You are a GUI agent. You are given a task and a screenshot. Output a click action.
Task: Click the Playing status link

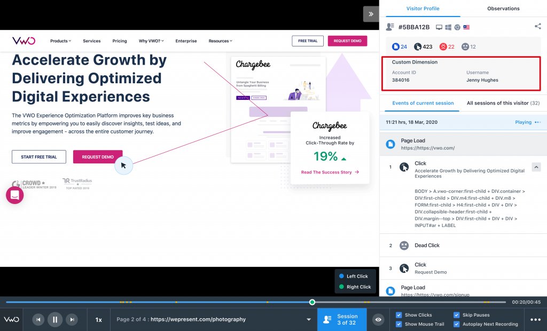(523, 122)
